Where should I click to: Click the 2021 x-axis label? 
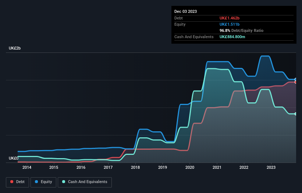(x=217, y=167)
